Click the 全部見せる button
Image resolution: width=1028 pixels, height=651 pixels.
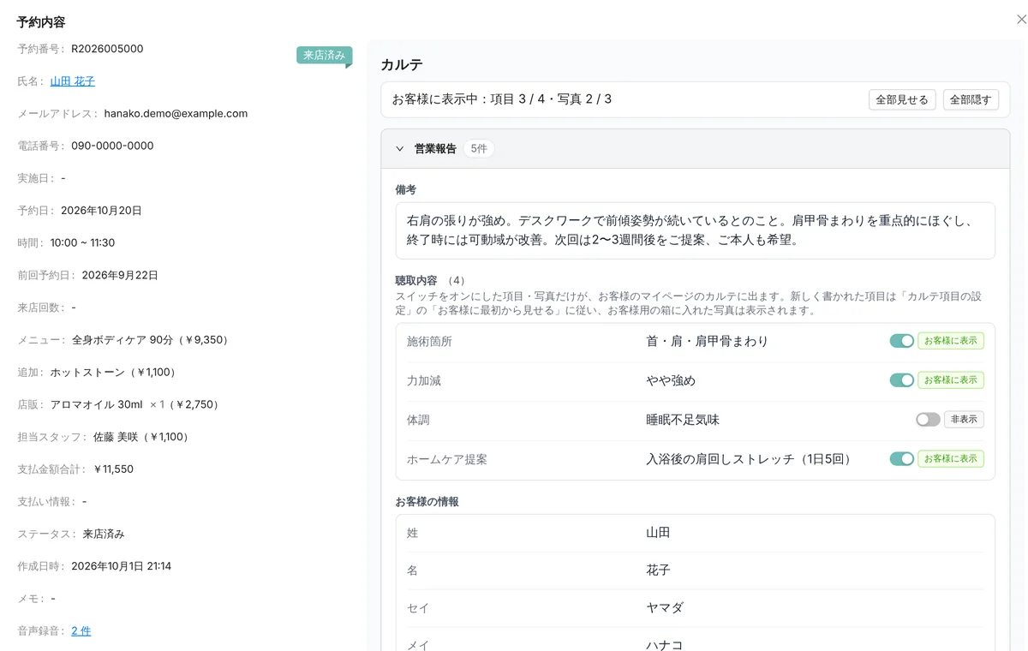point(902,100)
